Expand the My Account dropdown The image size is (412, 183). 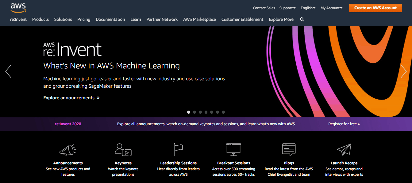[331, 8]
